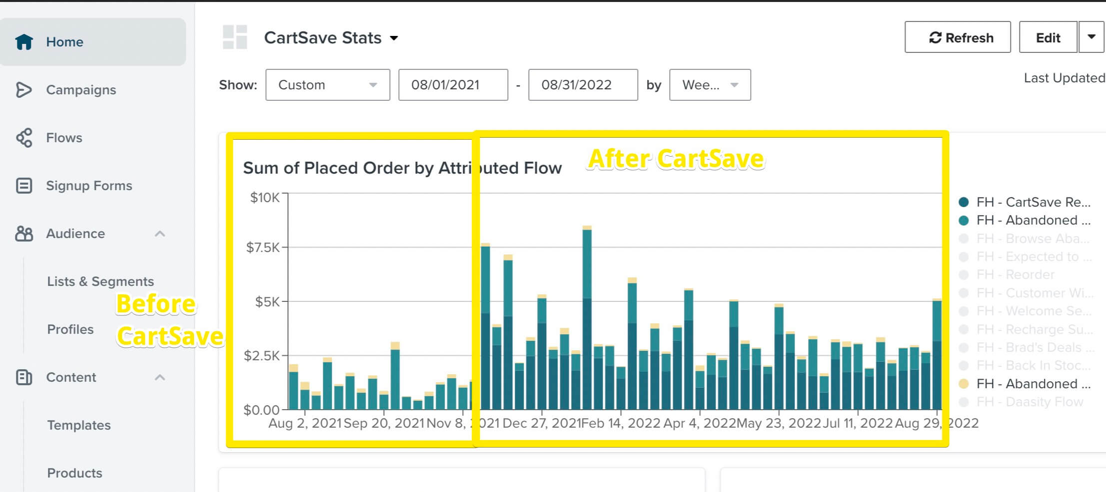Viewport: 1106px width, 492px height.
Task: Open the Wee... grouping interval dropdown
Action: pos(710,85)
